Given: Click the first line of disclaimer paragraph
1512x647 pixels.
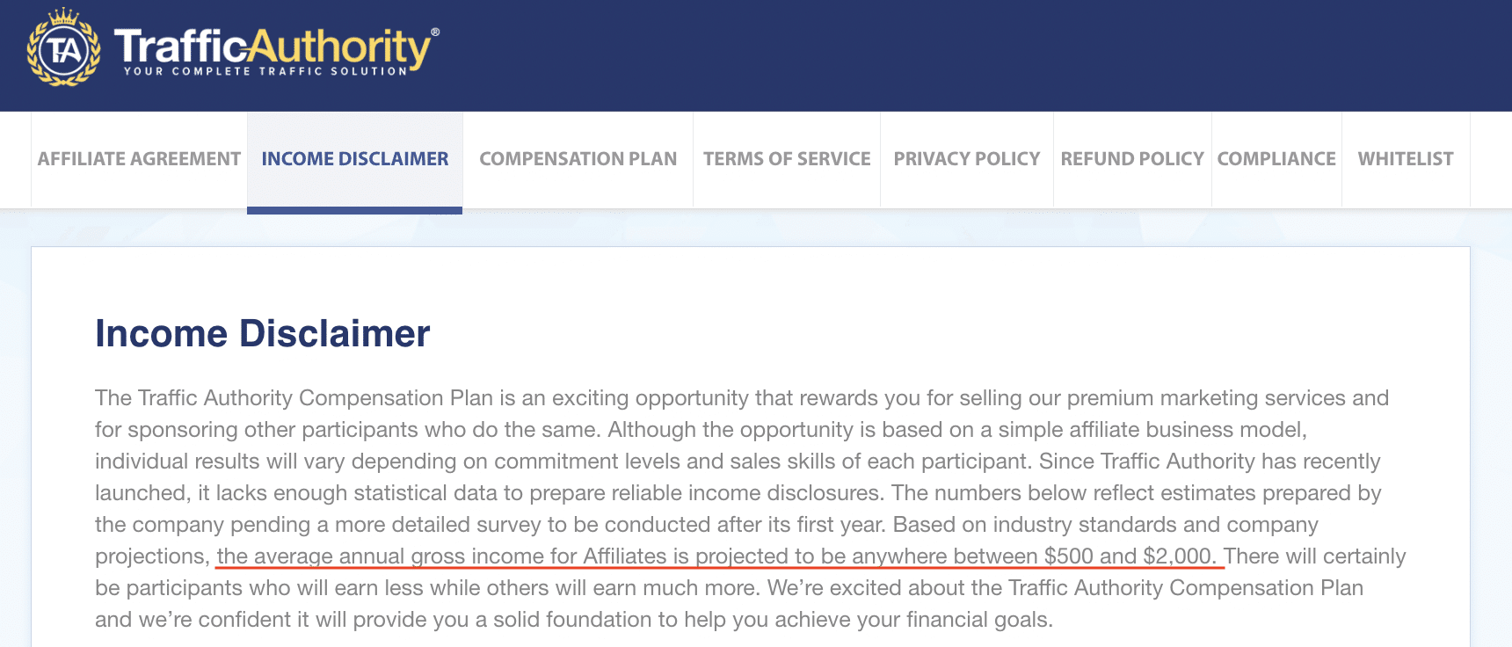Looking at the screenshot, I should tap(742, 398).
